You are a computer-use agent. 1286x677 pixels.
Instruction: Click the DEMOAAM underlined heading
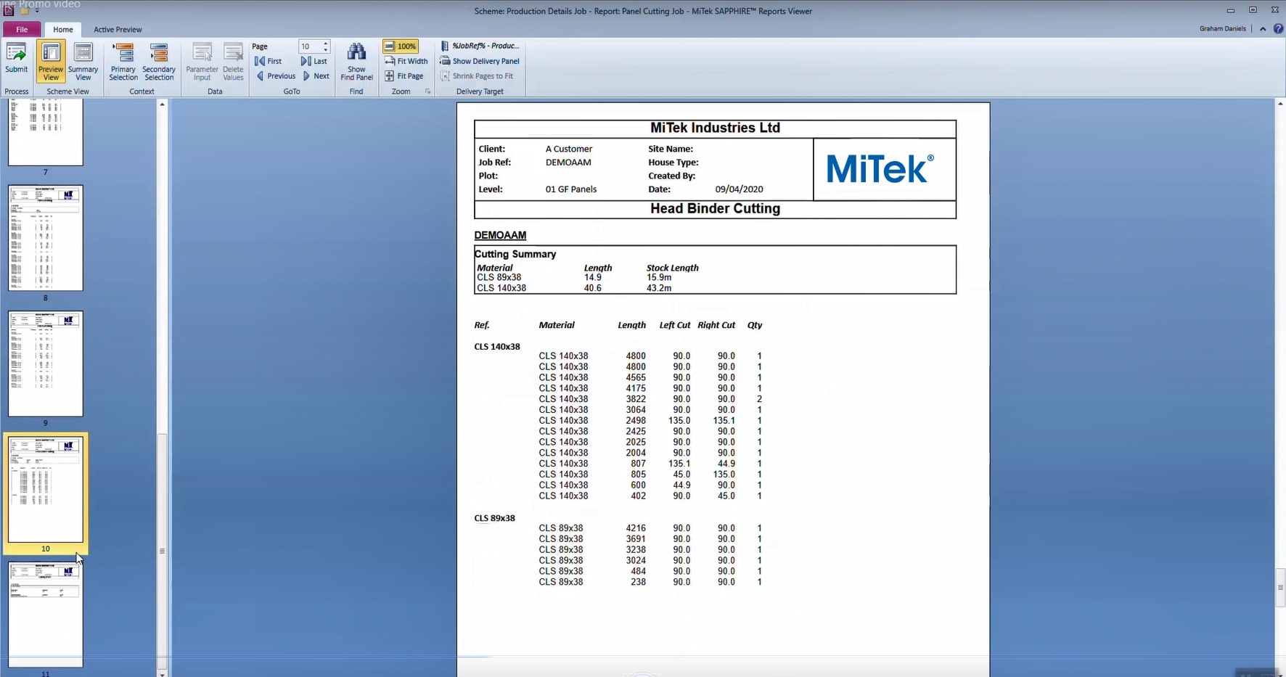[500, 235]
